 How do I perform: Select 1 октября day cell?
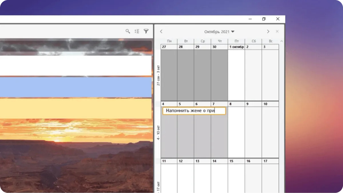[236, 75]
